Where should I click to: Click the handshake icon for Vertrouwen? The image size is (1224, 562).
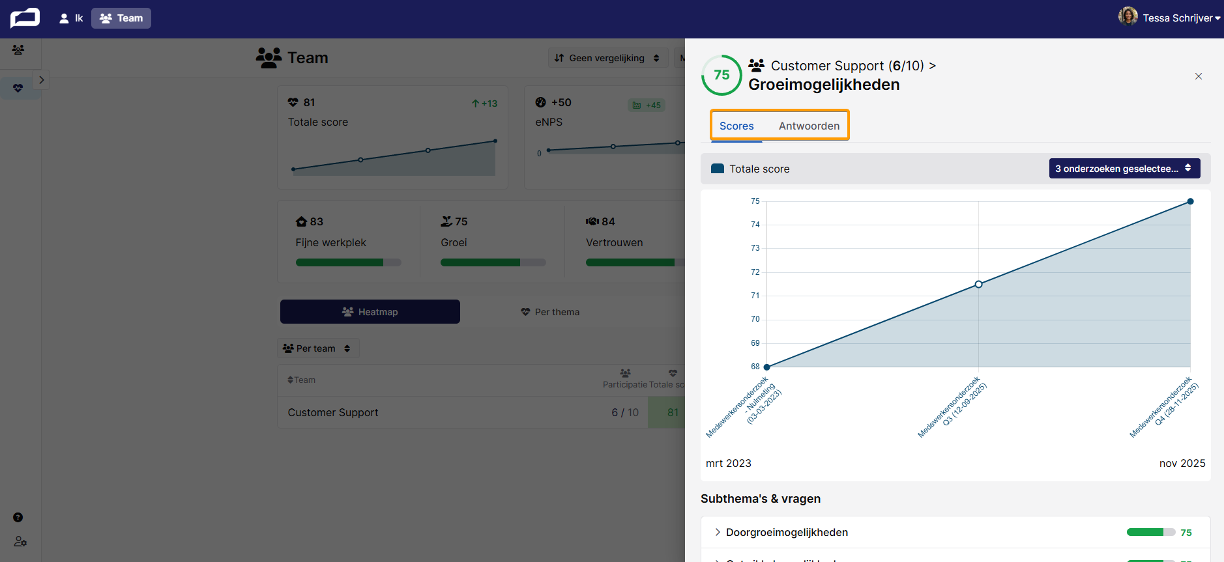coord(592,221)
